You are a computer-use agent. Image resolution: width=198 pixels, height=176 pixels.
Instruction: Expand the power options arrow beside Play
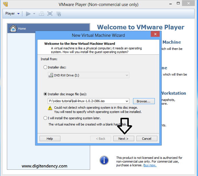34,14
